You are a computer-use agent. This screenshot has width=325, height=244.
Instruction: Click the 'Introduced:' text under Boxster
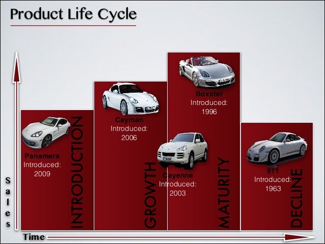tap(209, 102)
